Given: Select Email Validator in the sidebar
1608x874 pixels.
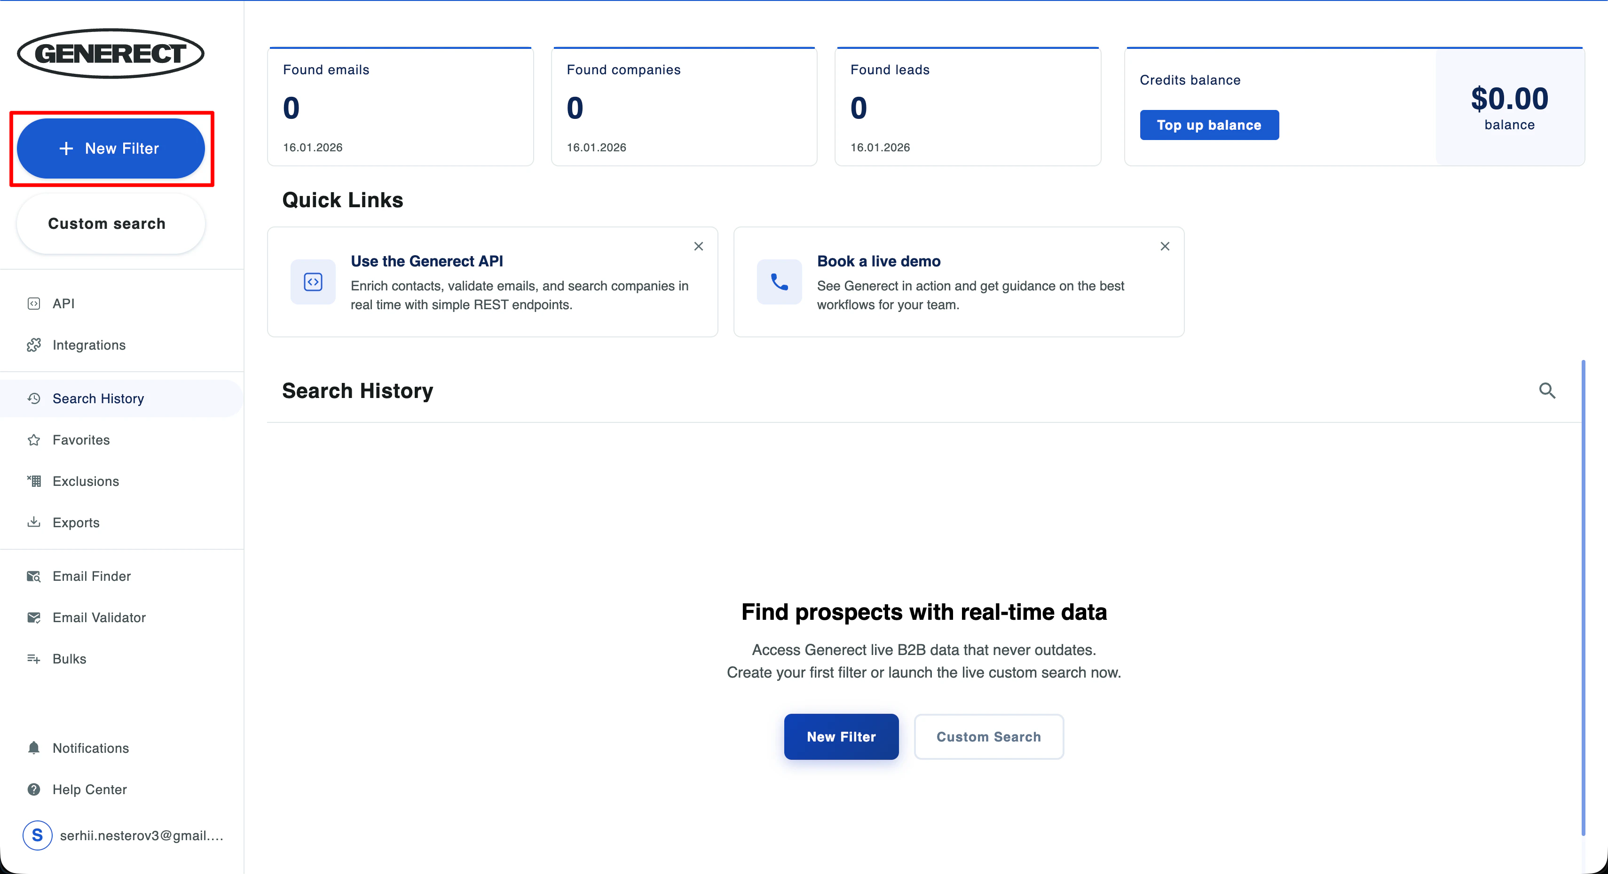Looking at the screenshot, I should (x=99, y=617).
